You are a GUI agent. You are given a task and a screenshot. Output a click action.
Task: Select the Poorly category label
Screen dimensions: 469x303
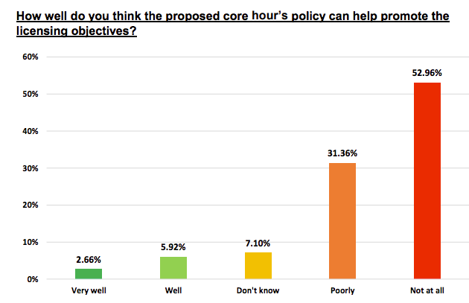pyautogui.click(x=342, y=290)
